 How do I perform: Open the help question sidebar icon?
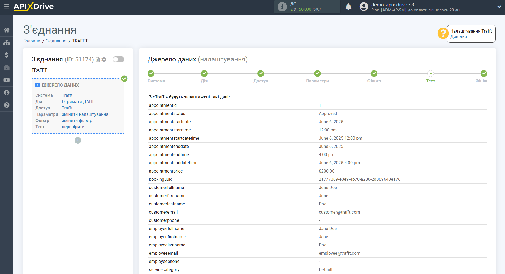click(x=7, y=105)
